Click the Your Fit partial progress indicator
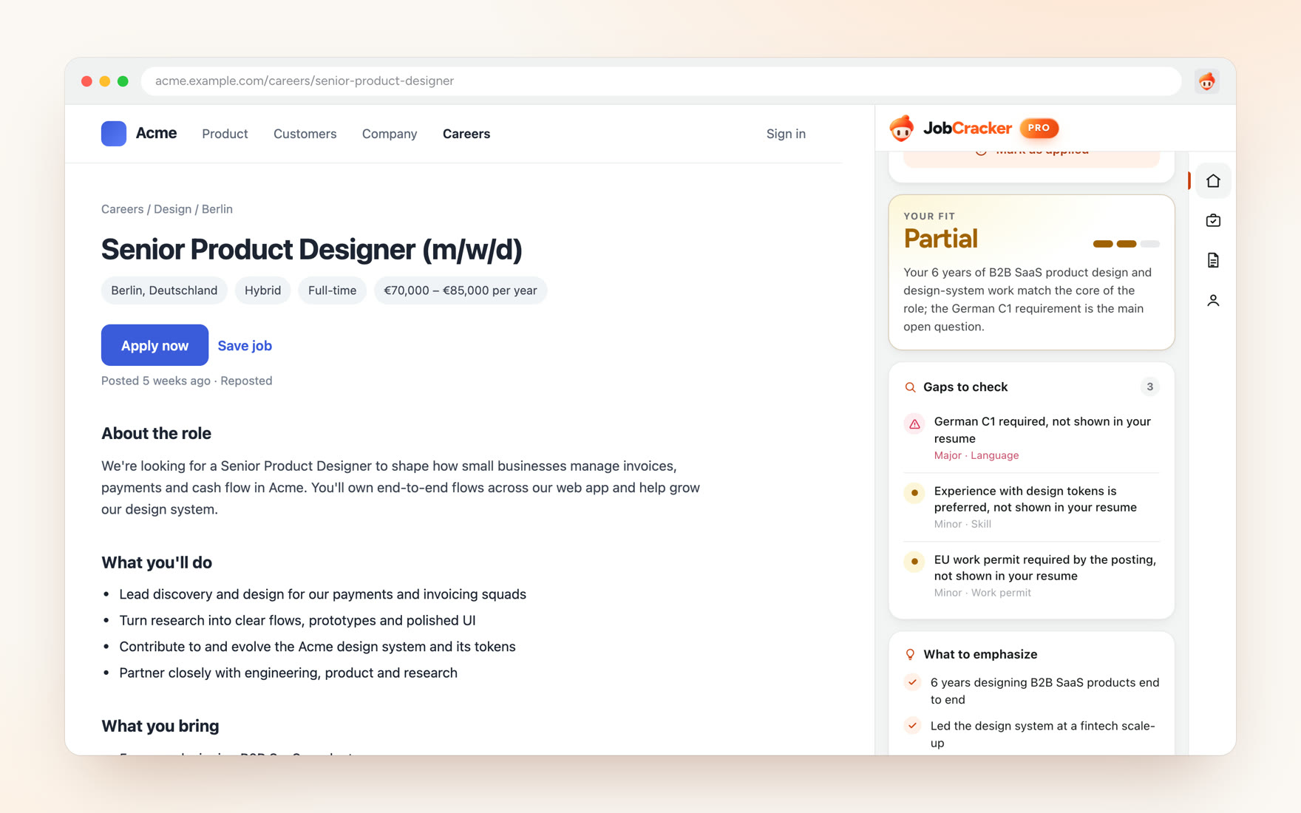 tap(1126, 244)
